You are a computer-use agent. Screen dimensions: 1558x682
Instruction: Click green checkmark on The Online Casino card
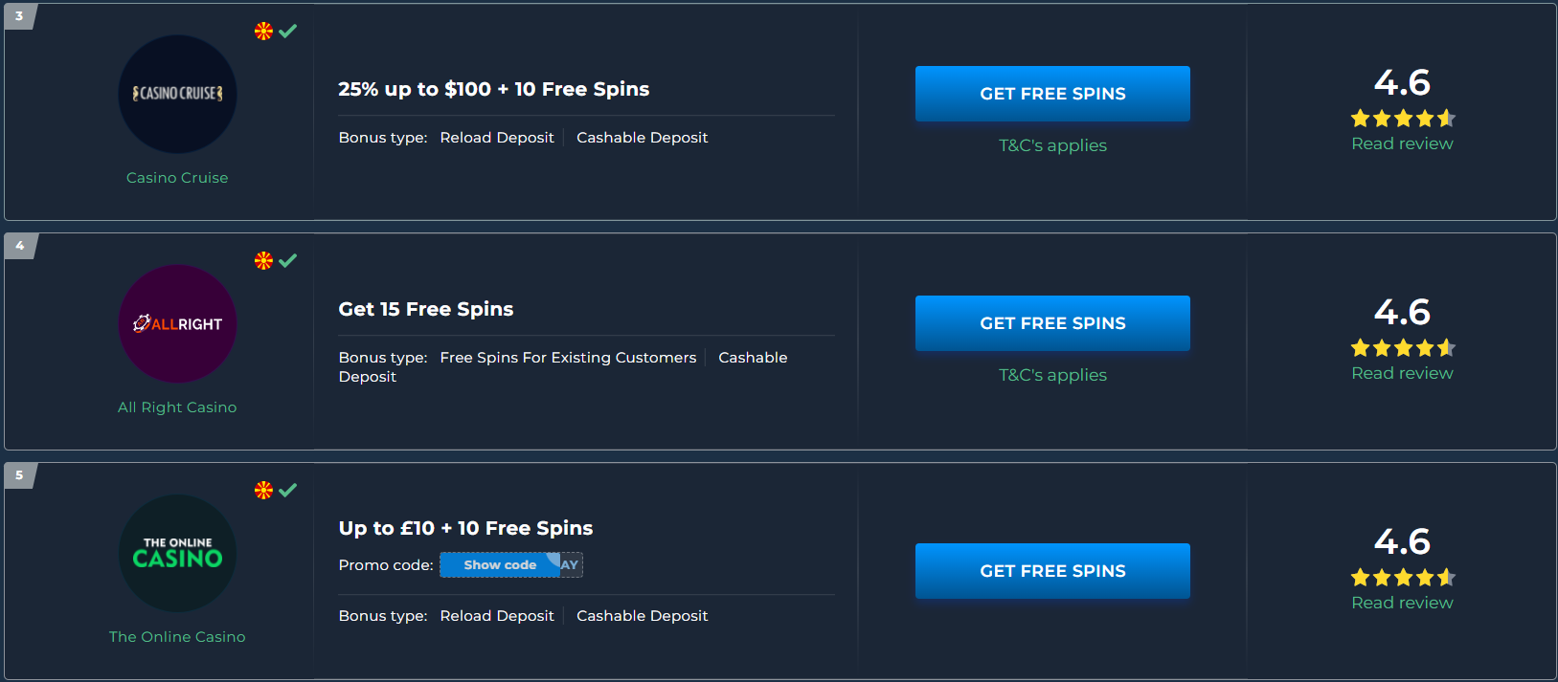tap(287, 490)
